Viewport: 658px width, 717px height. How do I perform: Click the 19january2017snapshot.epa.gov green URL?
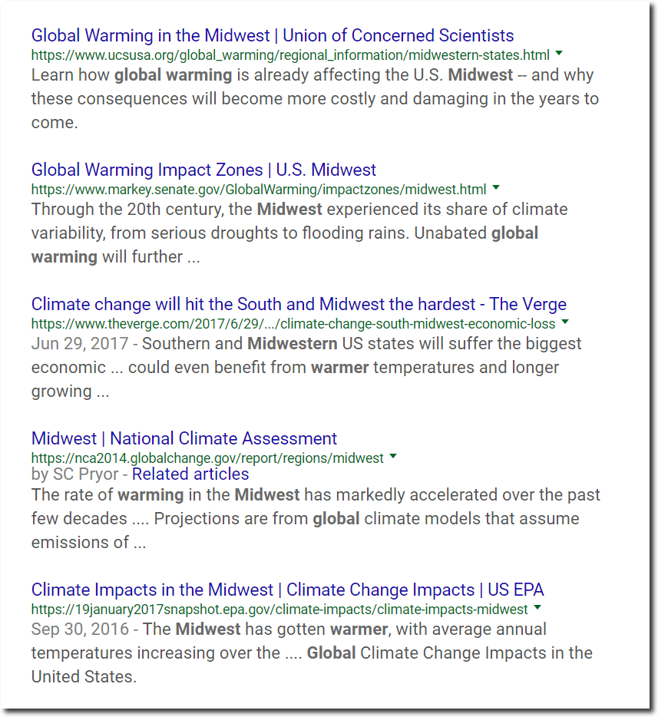click(279, 610)
